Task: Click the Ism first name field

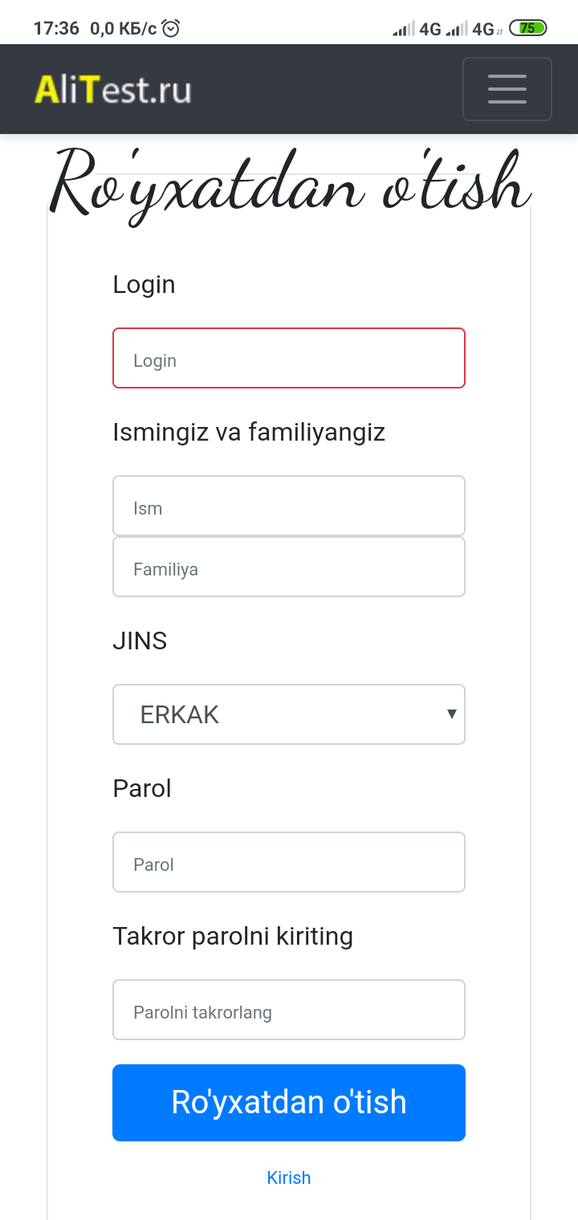Action: point(289,506)
